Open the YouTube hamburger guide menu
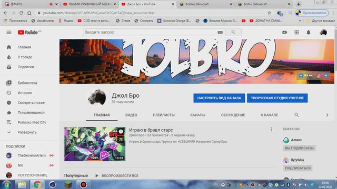The image size is (337, 189). [9, 33]
